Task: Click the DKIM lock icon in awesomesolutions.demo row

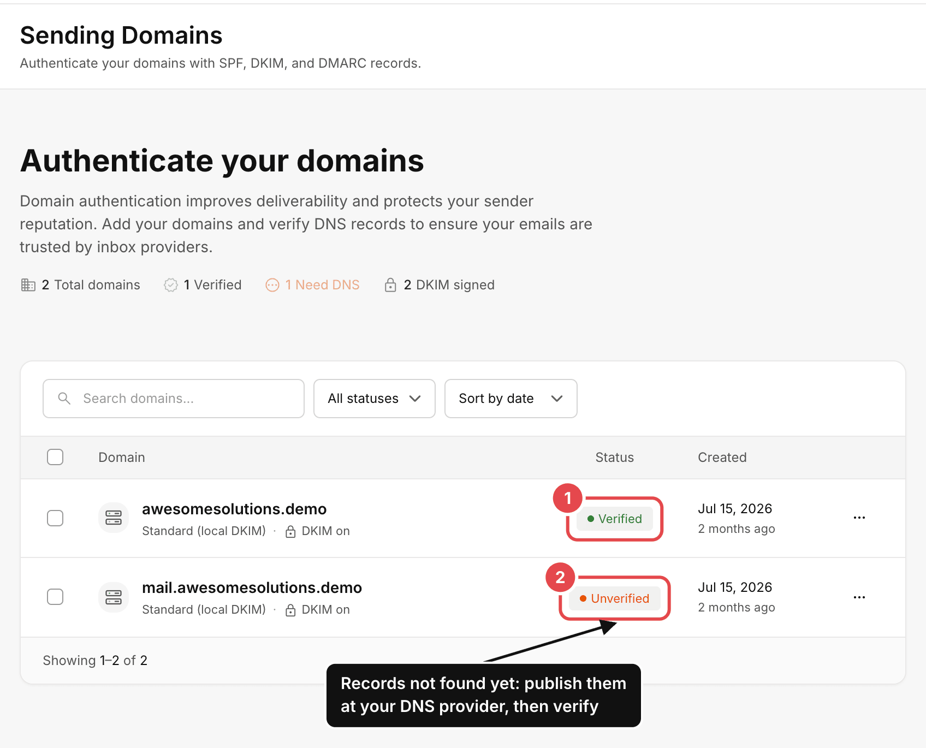Action: (290, 531)
